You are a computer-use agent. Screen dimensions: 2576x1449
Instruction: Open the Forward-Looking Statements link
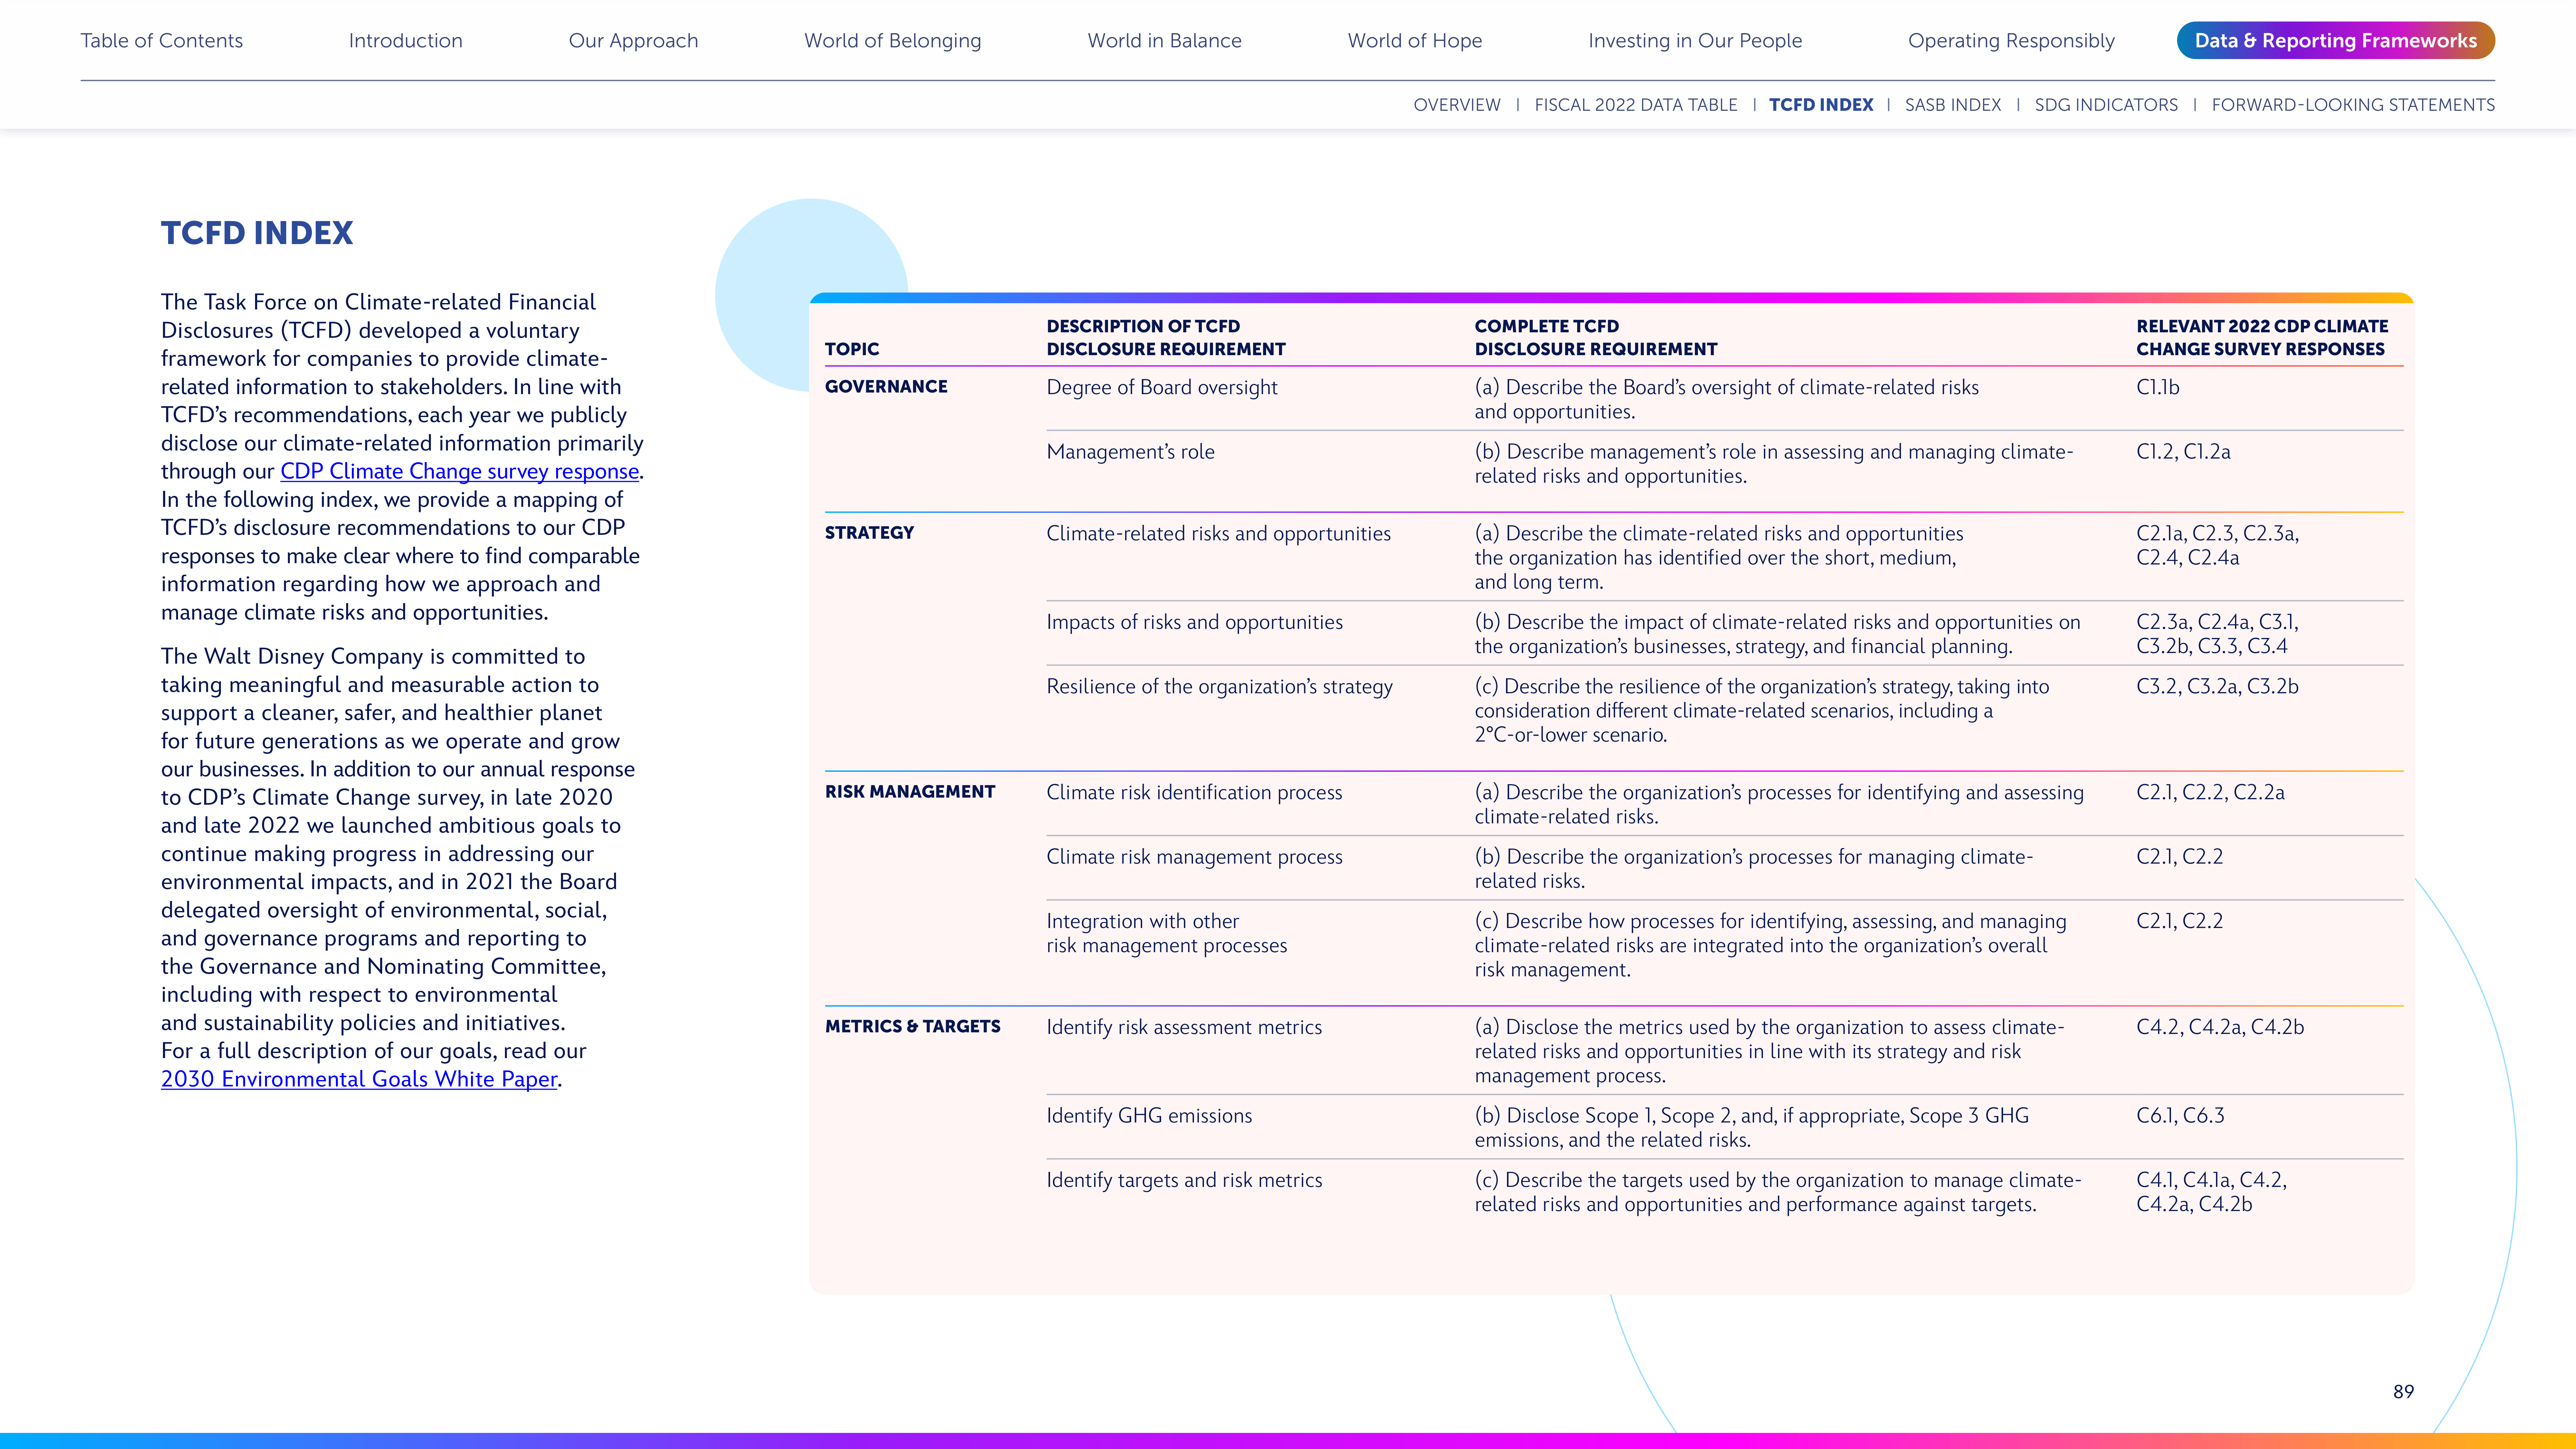click(2353, 105)
